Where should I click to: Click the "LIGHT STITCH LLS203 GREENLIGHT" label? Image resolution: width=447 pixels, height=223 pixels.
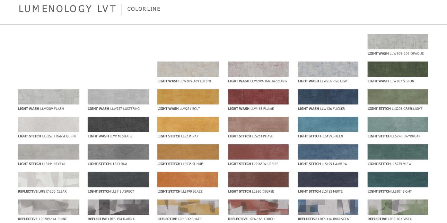(395, 109)
